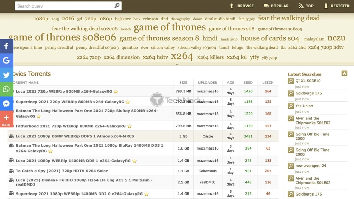Open uploader realDMDJ profile
The image size is (354, 199).
point(207,182)
